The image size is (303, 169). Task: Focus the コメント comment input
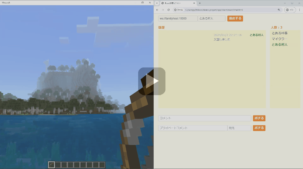205,118
